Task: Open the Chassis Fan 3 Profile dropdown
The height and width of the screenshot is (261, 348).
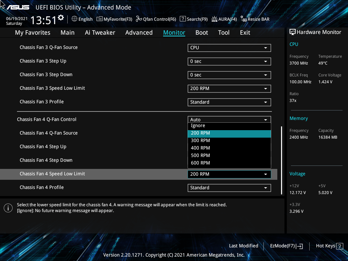Action: point(229,102)
